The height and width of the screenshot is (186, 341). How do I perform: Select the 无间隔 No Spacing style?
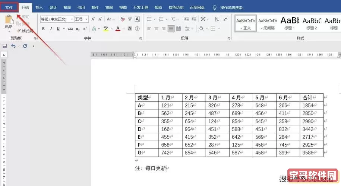[268, 23]
